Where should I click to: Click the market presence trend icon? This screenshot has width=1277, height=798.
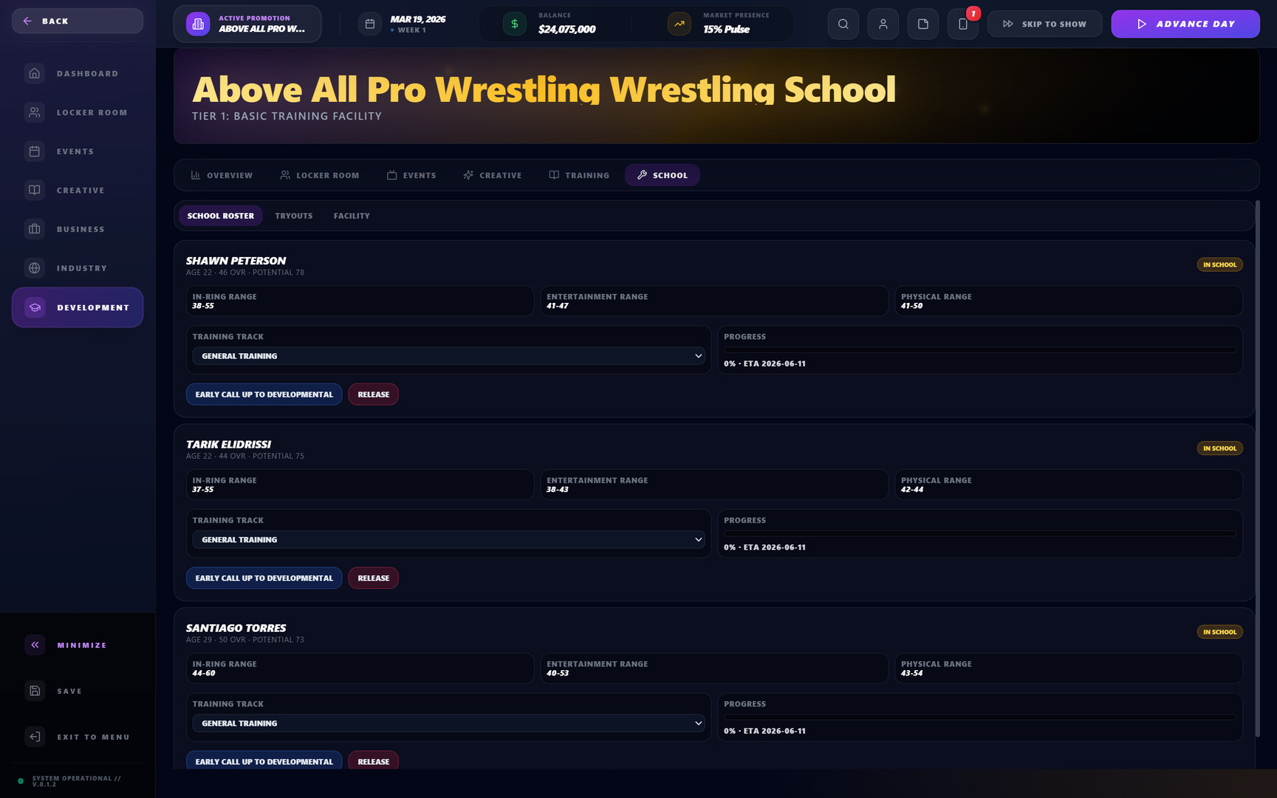679,24
